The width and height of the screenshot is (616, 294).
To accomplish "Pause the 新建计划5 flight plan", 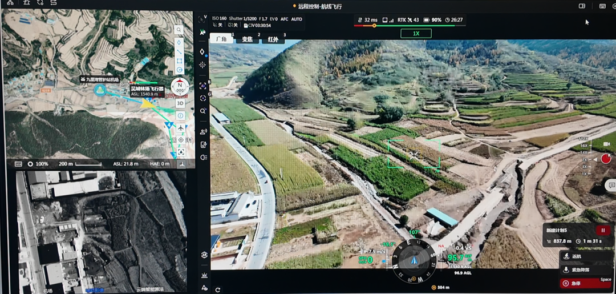I will [602, 231].
